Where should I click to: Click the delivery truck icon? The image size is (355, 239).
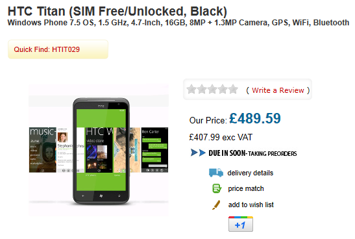point(215,173)
